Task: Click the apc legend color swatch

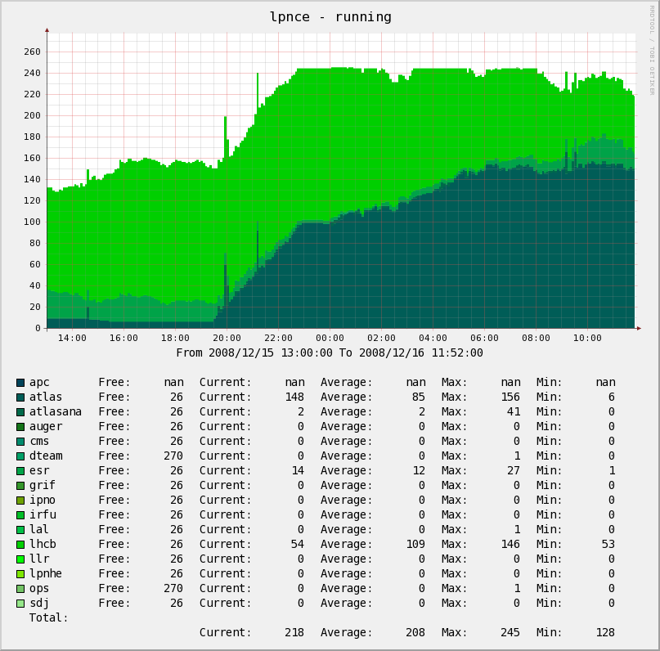Action: tap(20, 383)
